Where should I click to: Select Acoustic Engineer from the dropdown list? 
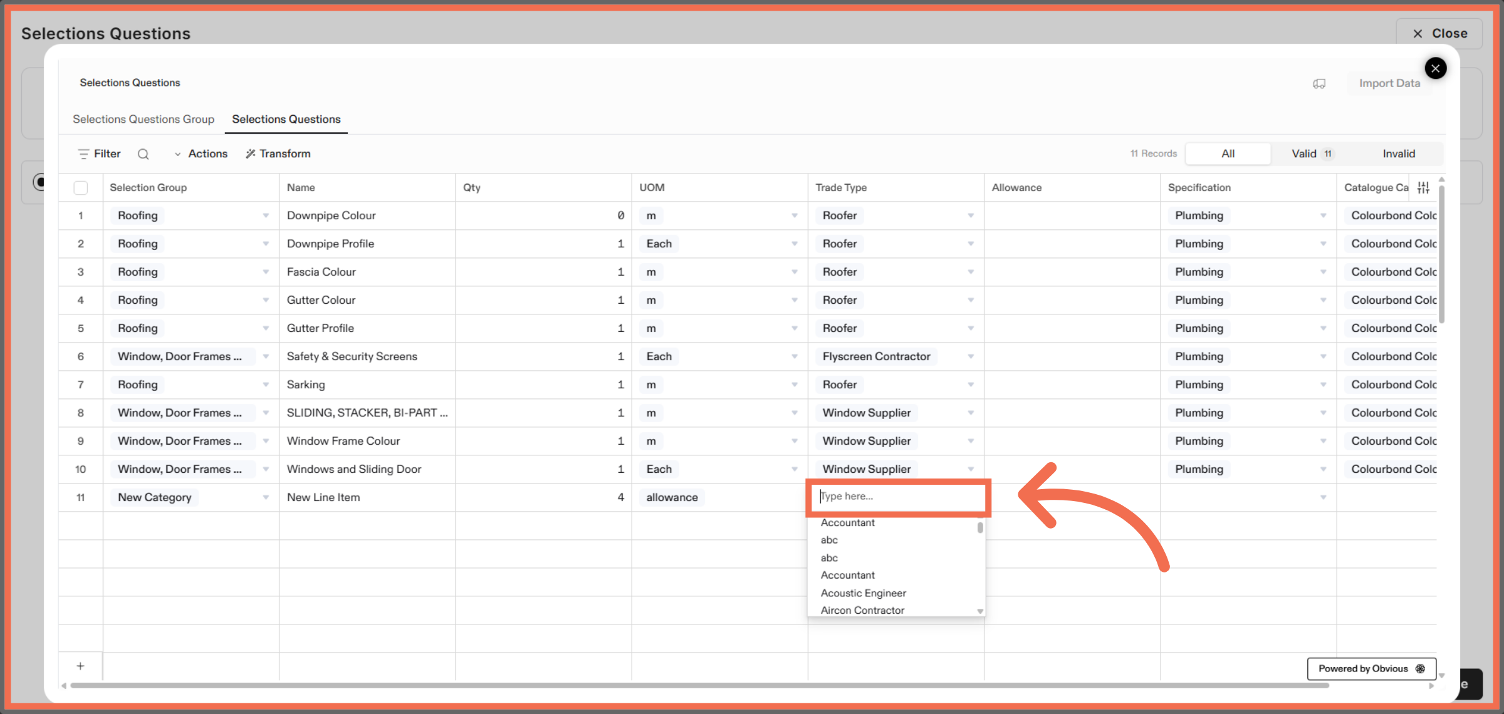[863, 592]
